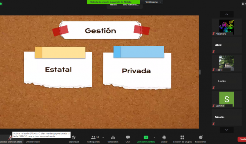Start recording with Grabar icon
This screenshot has height=144, width=246.
tap(164, 137)
